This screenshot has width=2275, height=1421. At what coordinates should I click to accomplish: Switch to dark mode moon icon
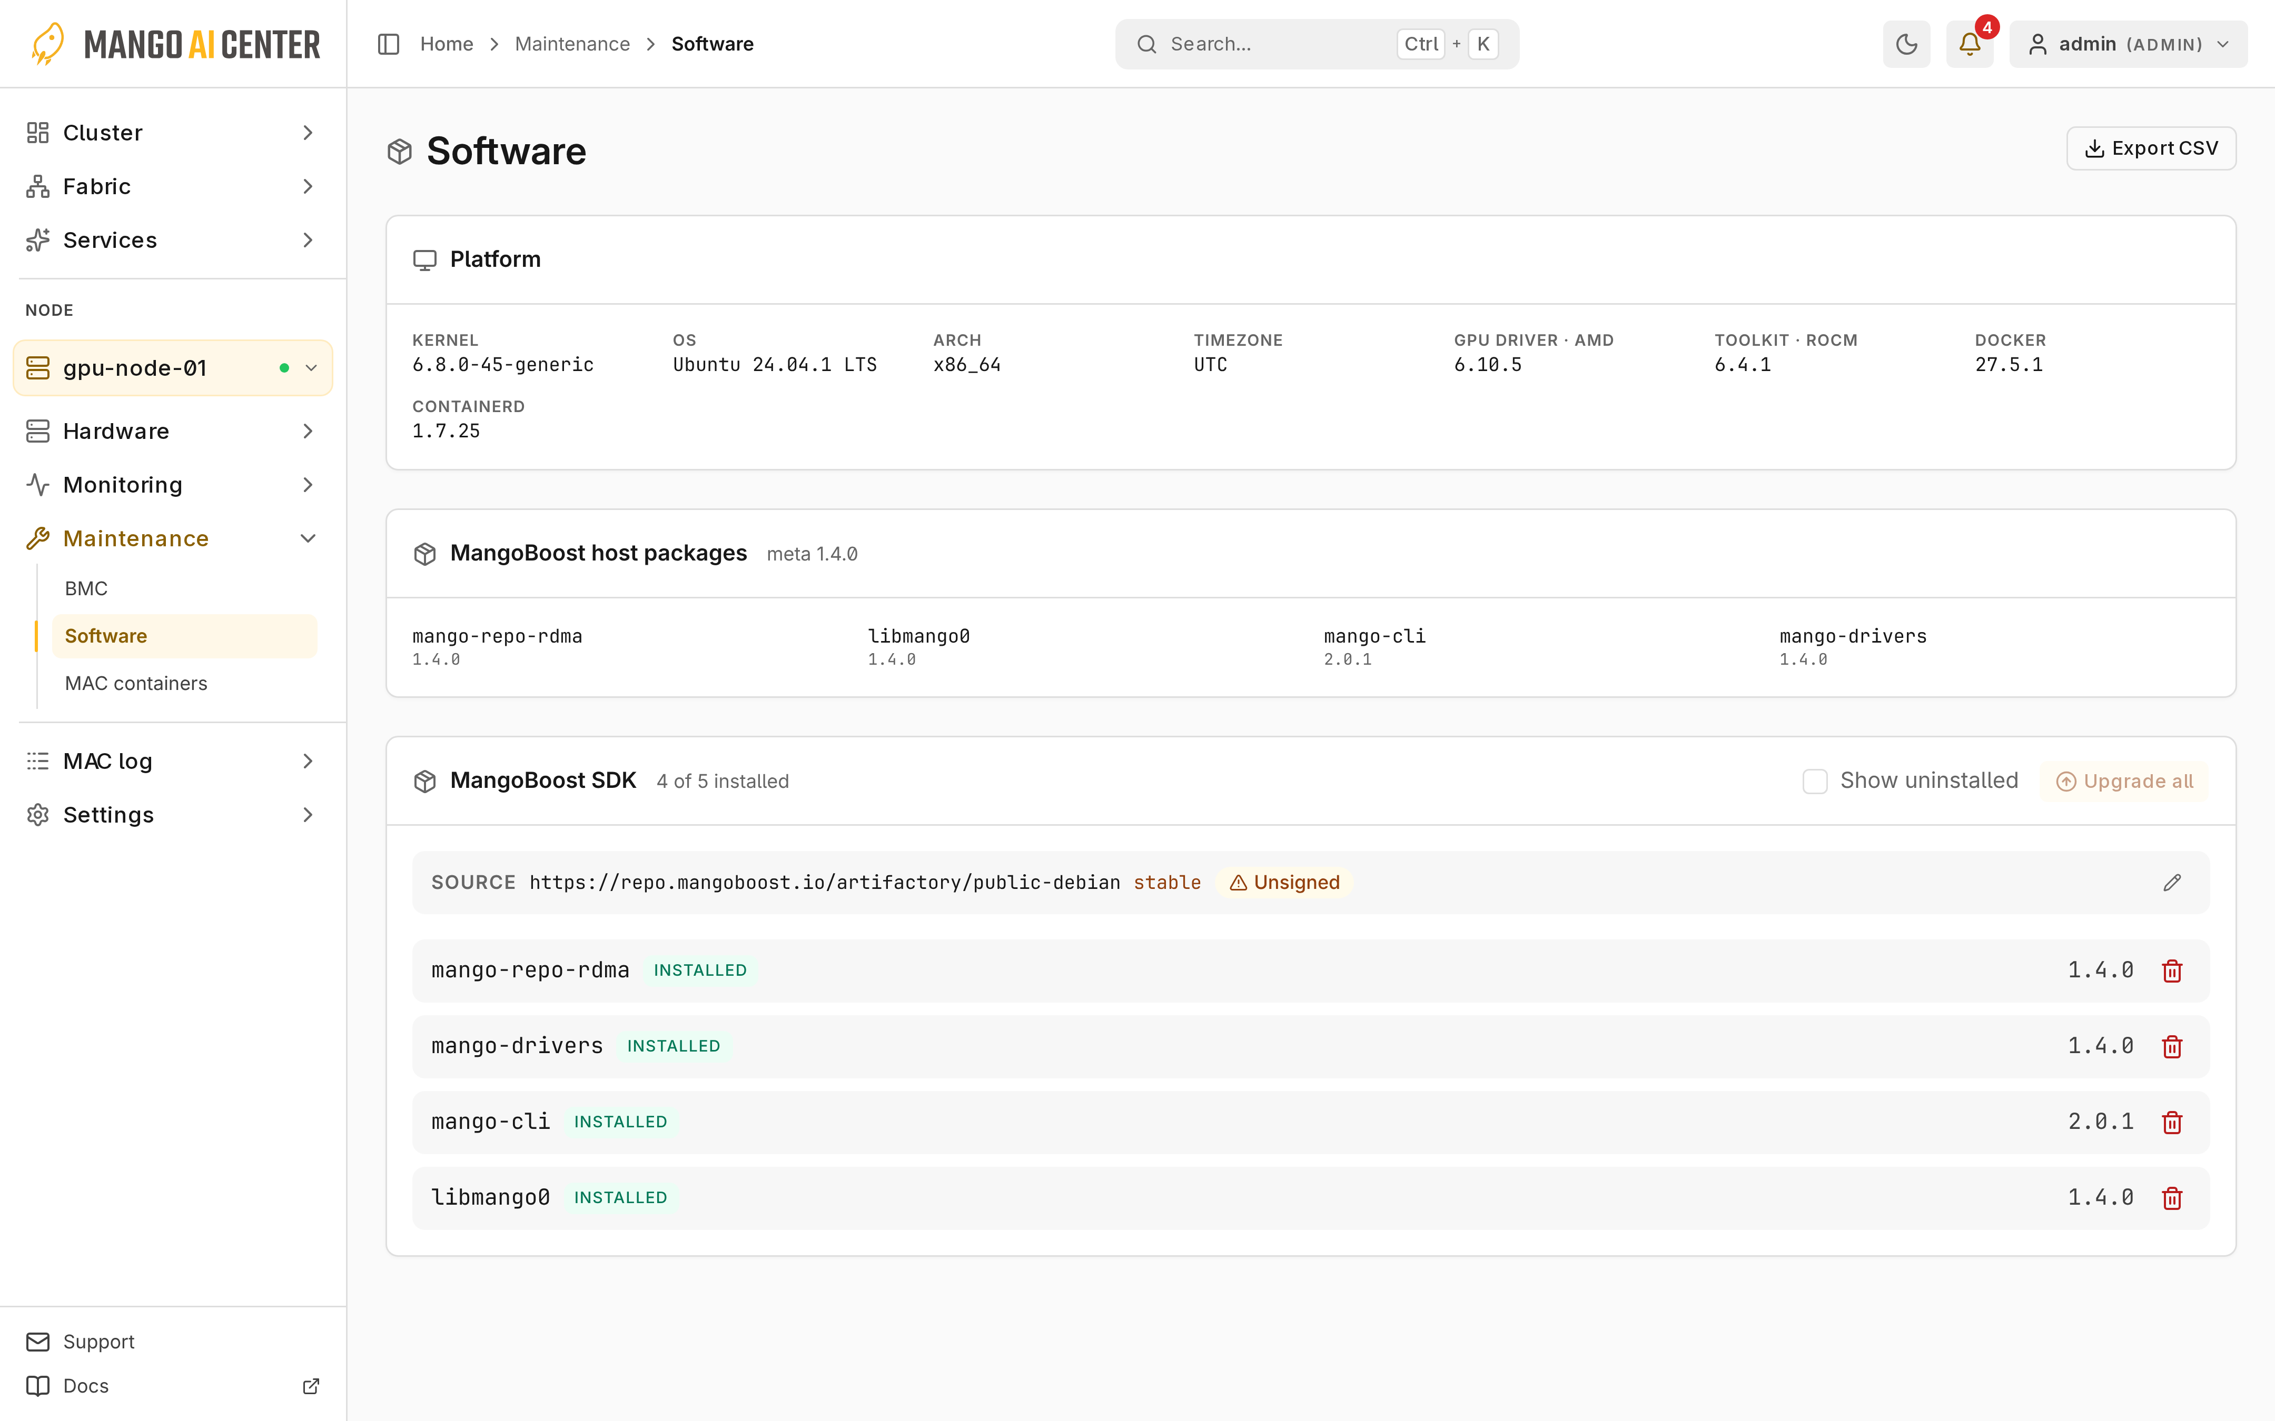[x=1905, y=44]
